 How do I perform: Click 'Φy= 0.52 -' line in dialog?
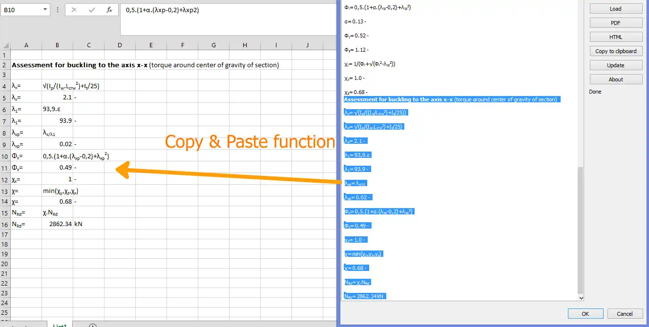(356, 36)
